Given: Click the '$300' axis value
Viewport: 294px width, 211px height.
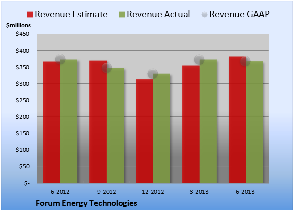Looking at the screenshot, I should [x=22, y=84].
